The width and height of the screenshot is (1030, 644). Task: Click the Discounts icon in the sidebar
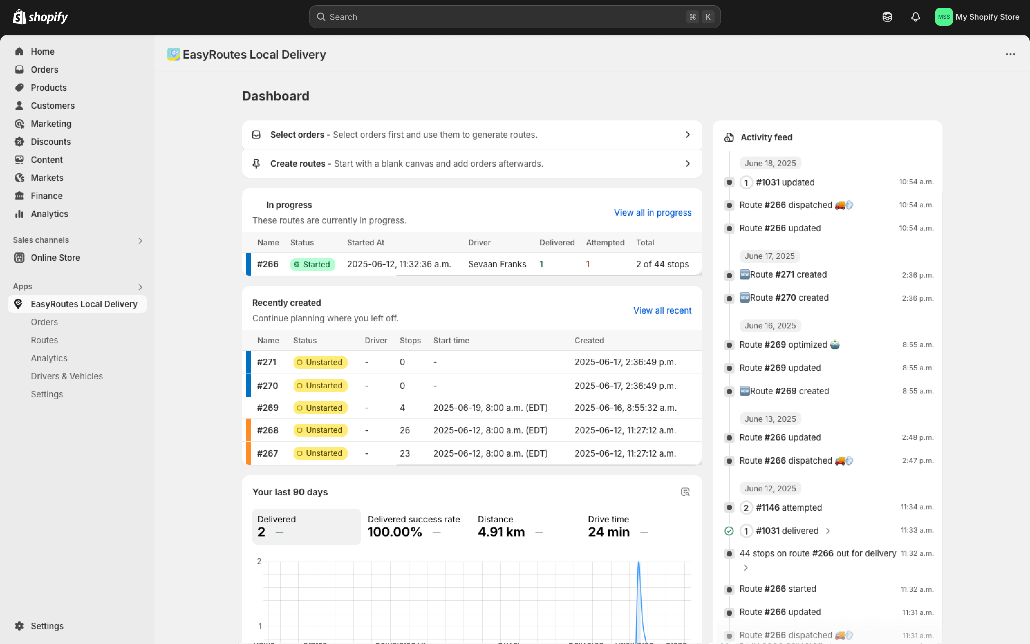click(19, 142)
